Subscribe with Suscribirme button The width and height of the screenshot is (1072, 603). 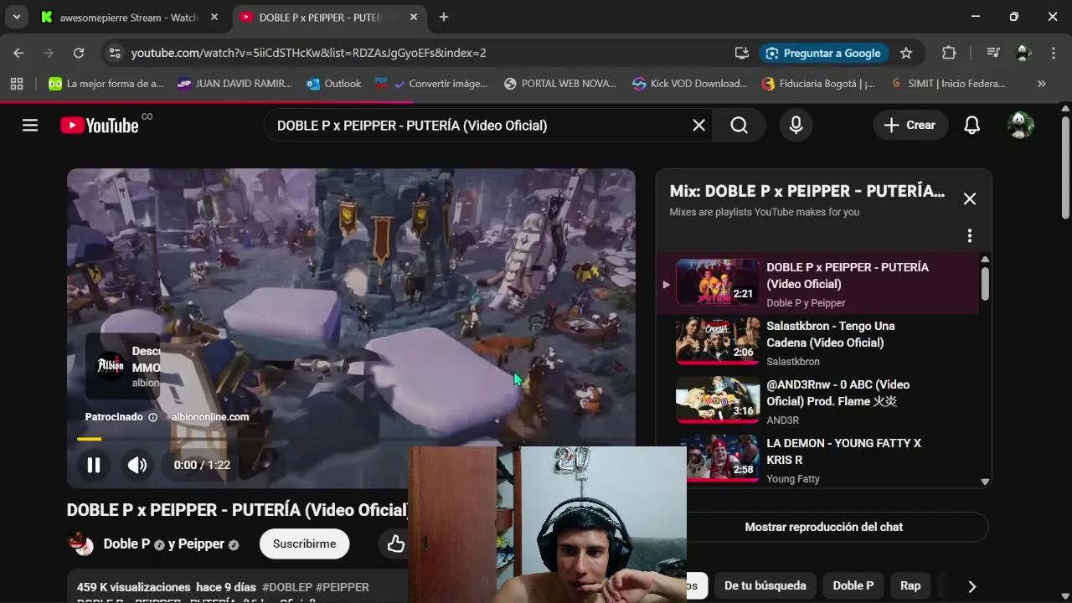pyautogui.click(x=304, y=544)
